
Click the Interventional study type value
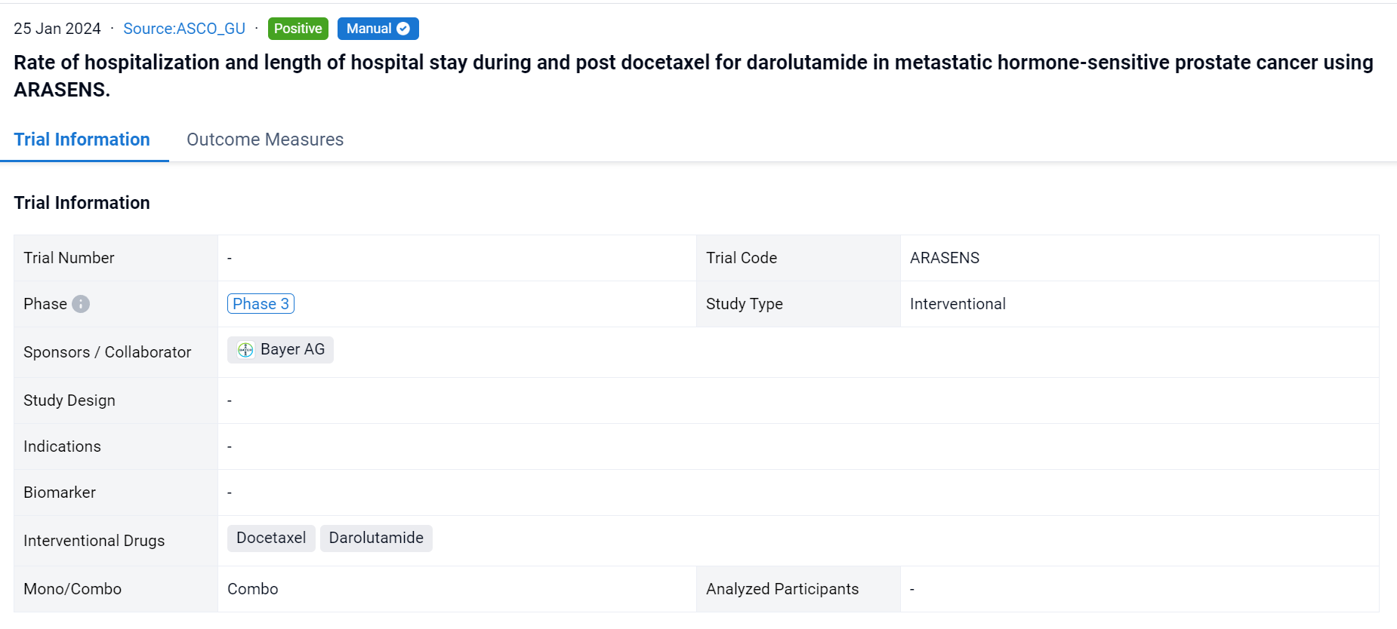[x=958, y=304]
